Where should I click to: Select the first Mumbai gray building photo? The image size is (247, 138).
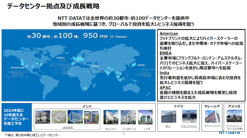point(43,117)
